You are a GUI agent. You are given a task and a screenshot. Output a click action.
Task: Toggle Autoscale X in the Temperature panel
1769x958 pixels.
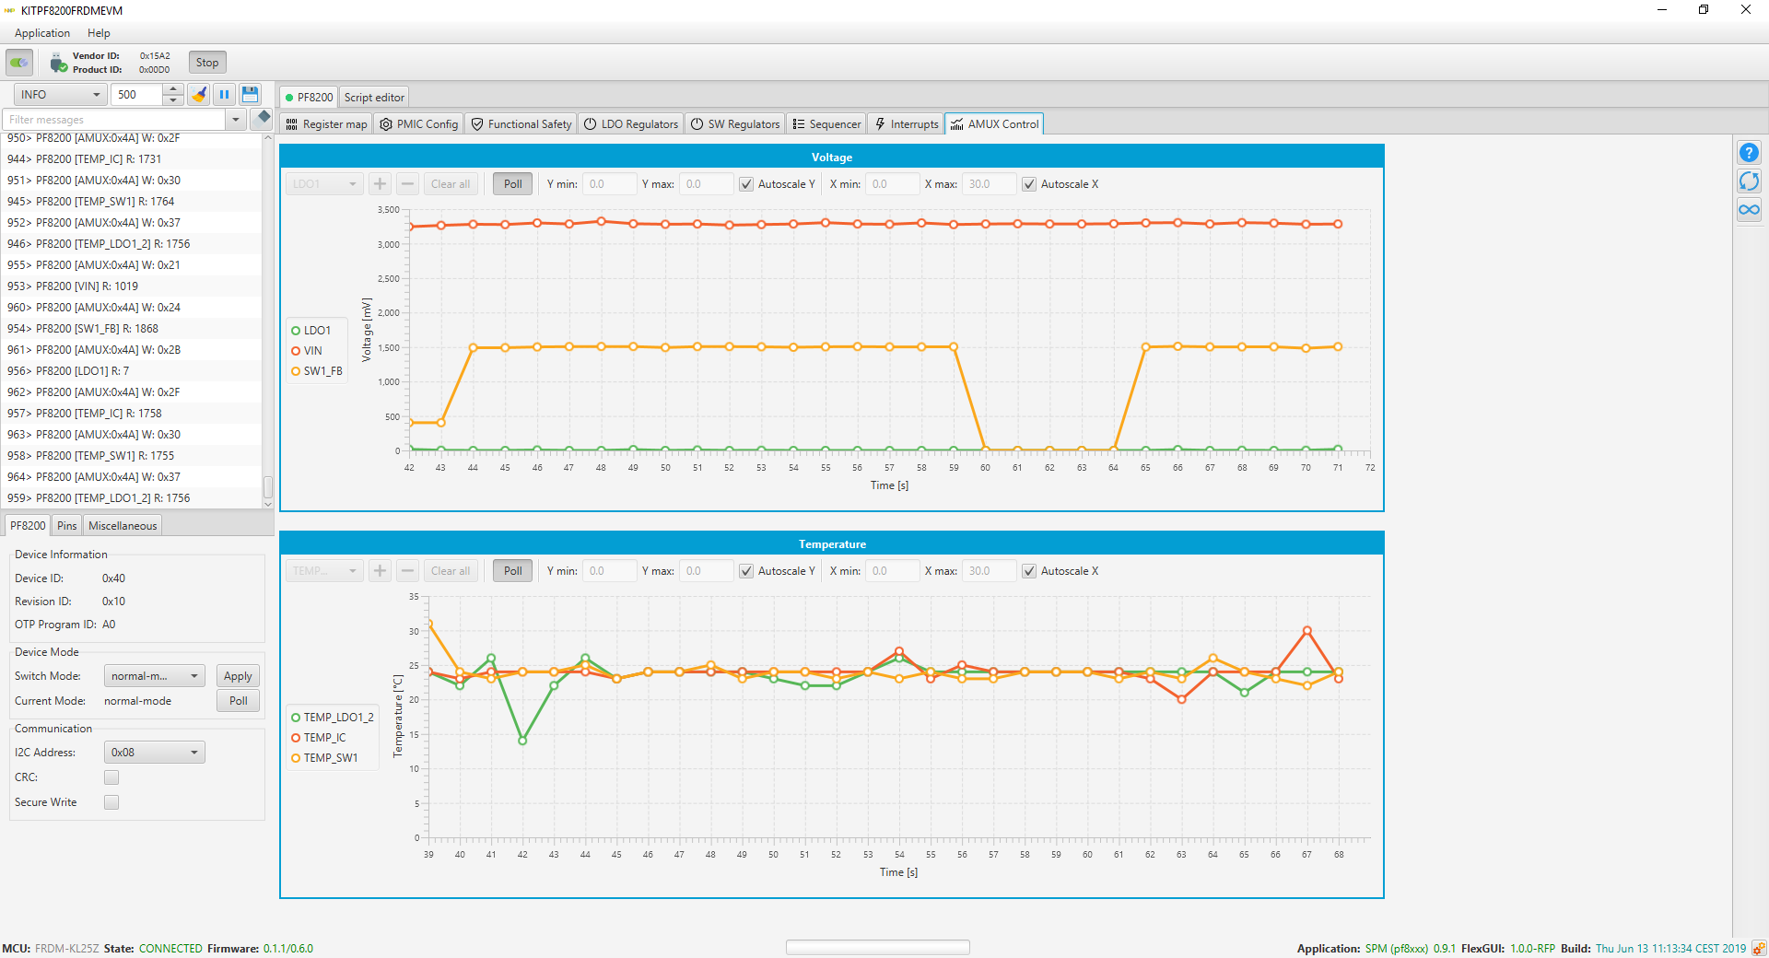(x=1029, y=571)
